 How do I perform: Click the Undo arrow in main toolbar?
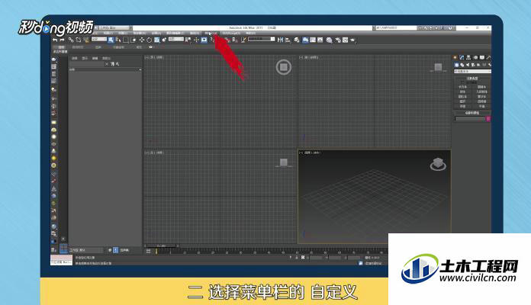55,40
